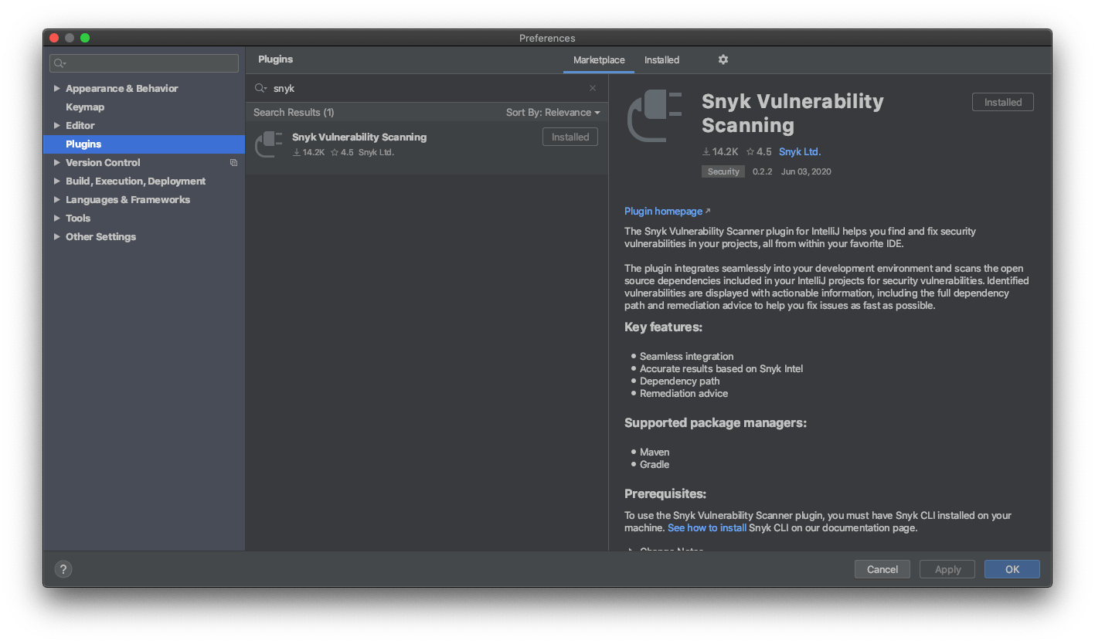Expand Appearance & Behavior settings
The image size is (1095, 644).
point(56,89)
